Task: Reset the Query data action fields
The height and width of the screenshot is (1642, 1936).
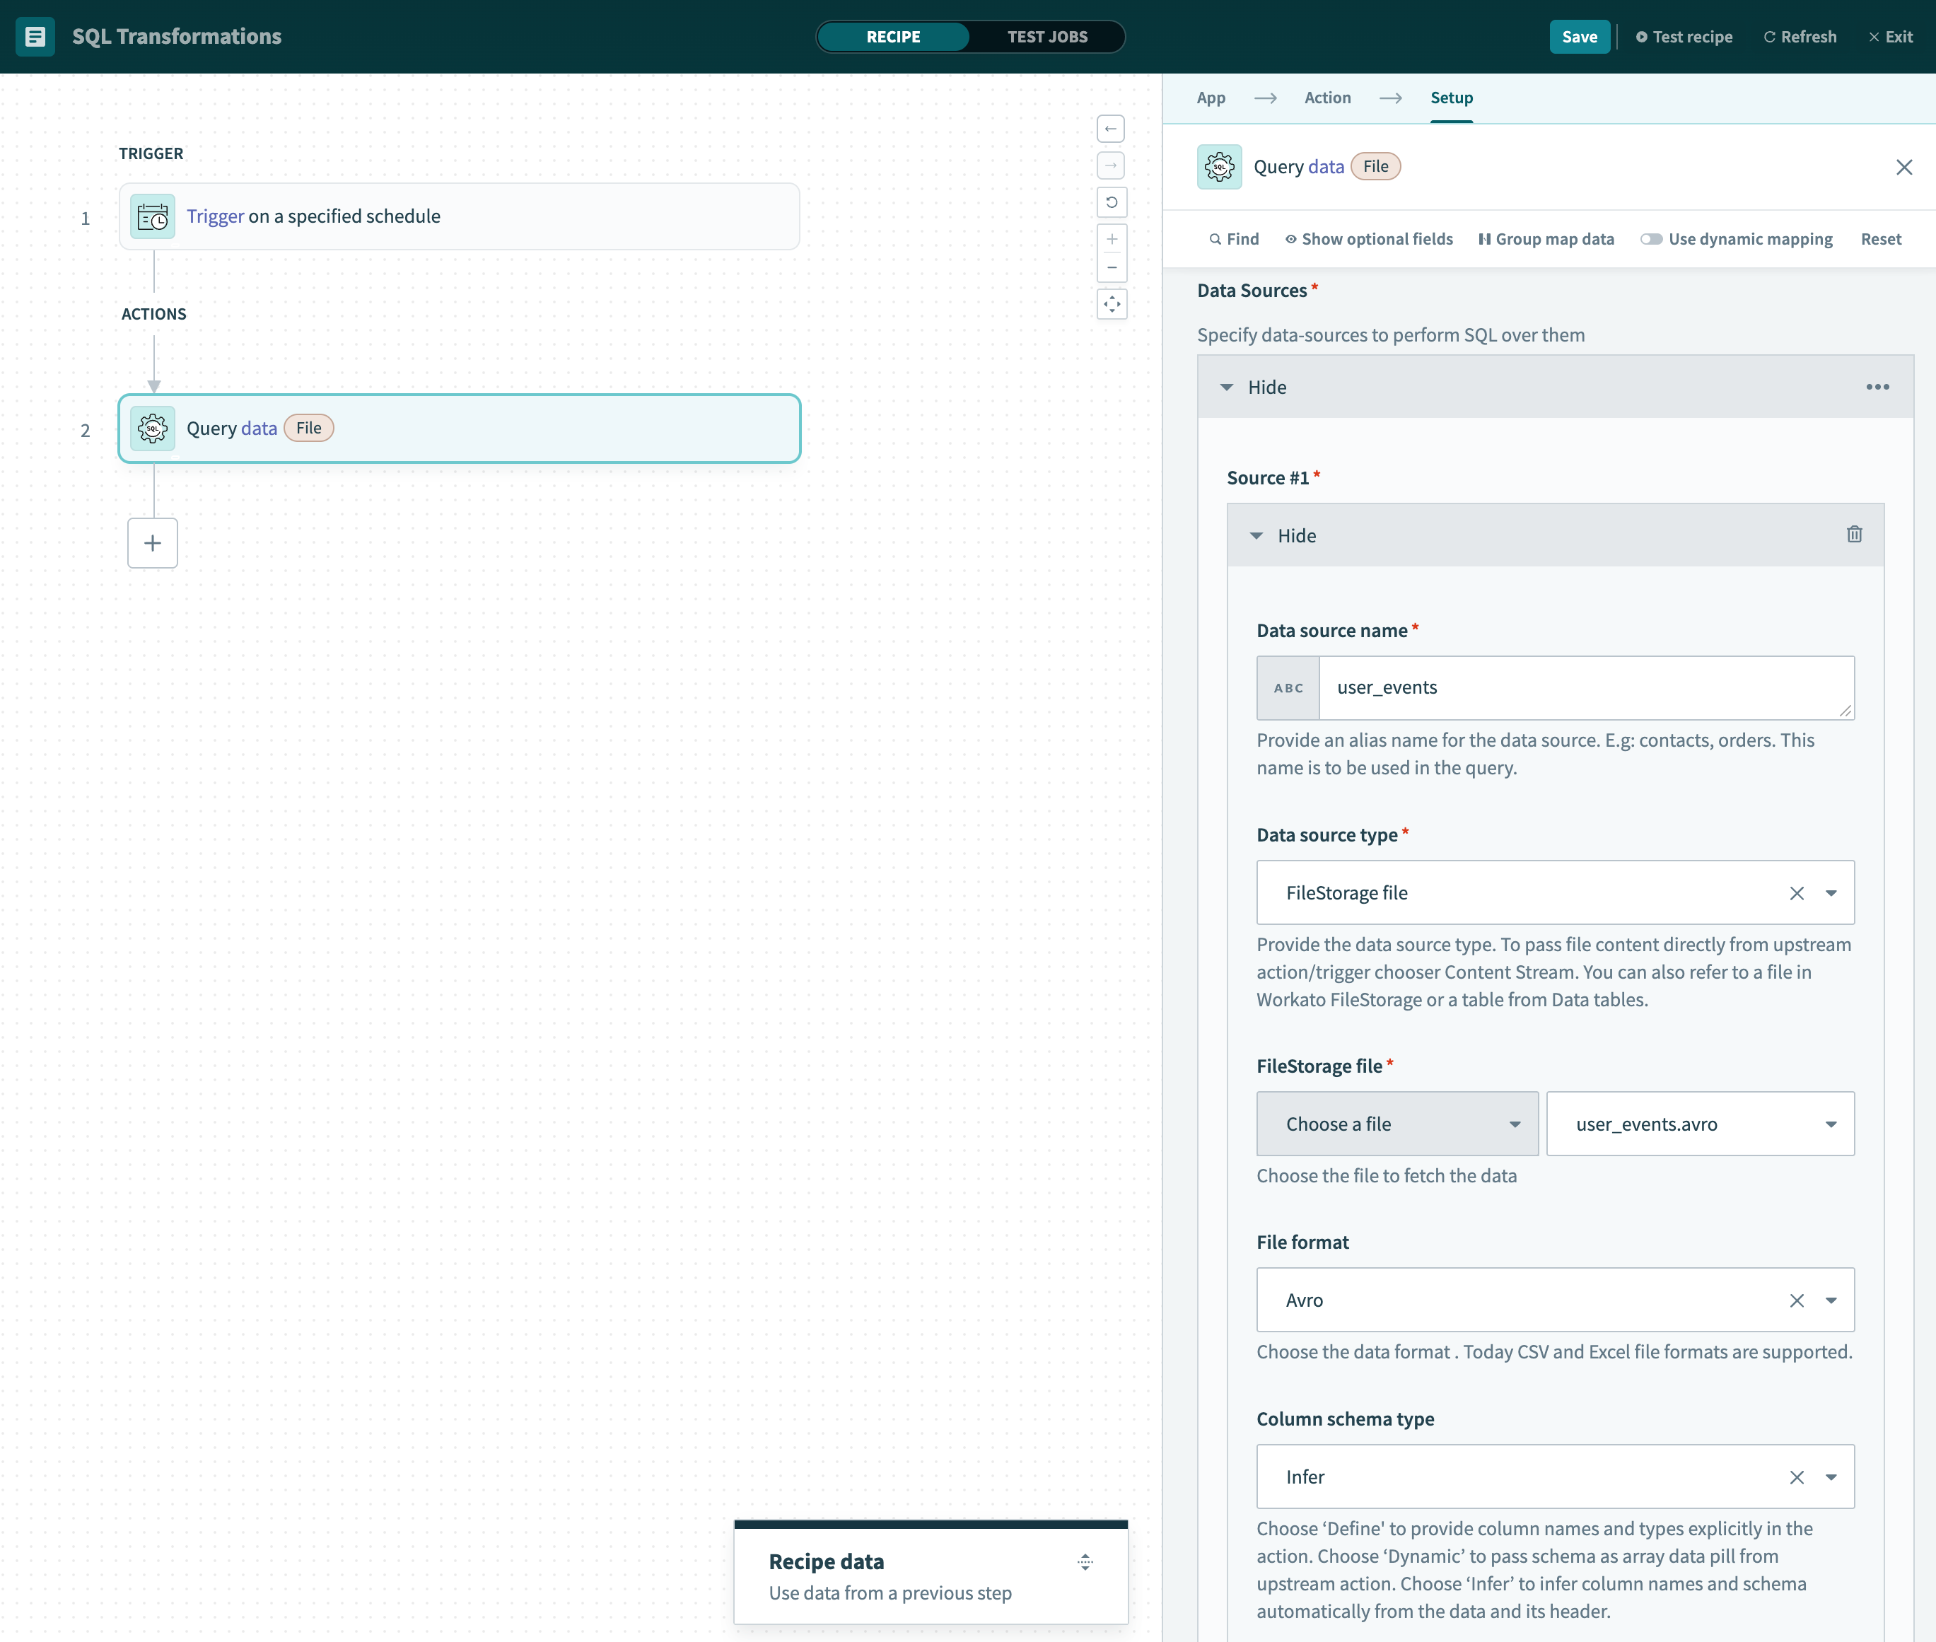Action: click(1881, 239)
